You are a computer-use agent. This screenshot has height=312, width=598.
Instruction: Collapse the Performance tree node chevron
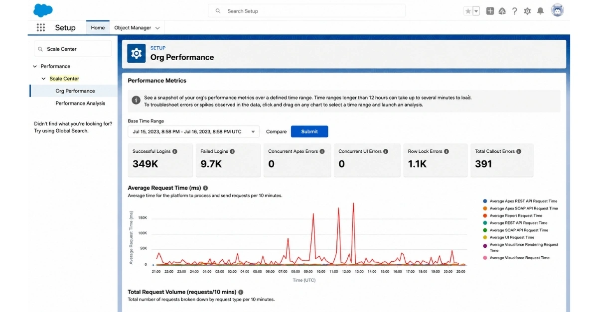click(x=35, y=66)
